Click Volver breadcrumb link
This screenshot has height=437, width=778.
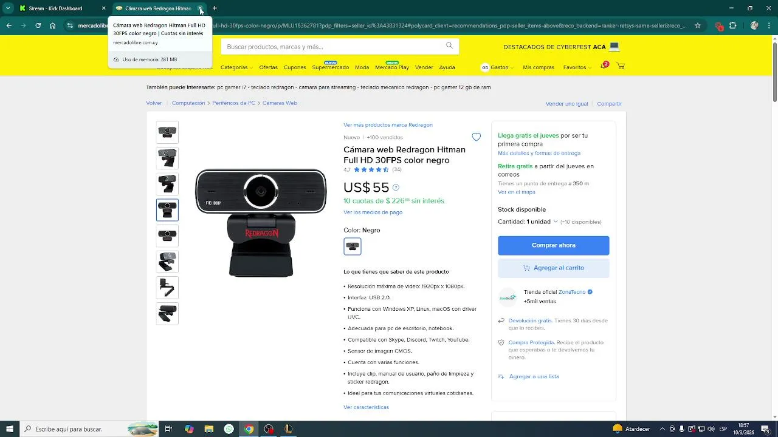154,103
